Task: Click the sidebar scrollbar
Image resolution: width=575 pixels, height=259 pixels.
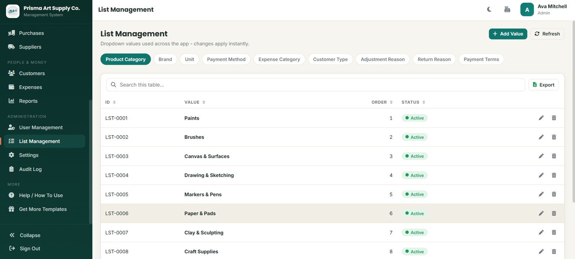Action: point(91,162)
